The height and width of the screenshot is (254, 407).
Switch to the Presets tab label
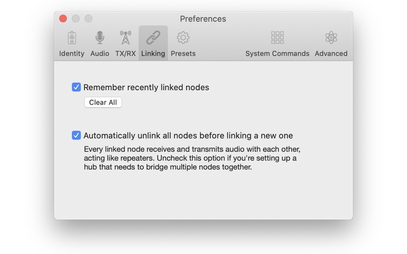click(x=183, y=53)
